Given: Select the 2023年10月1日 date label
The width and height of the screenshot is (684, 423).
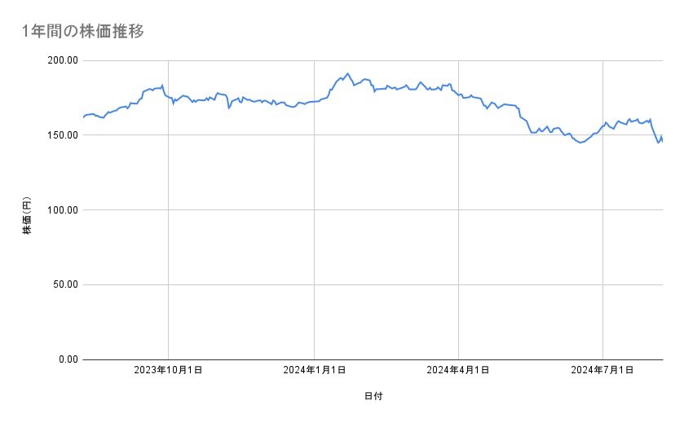Looking at the screenshot, I should click(168, 371).
